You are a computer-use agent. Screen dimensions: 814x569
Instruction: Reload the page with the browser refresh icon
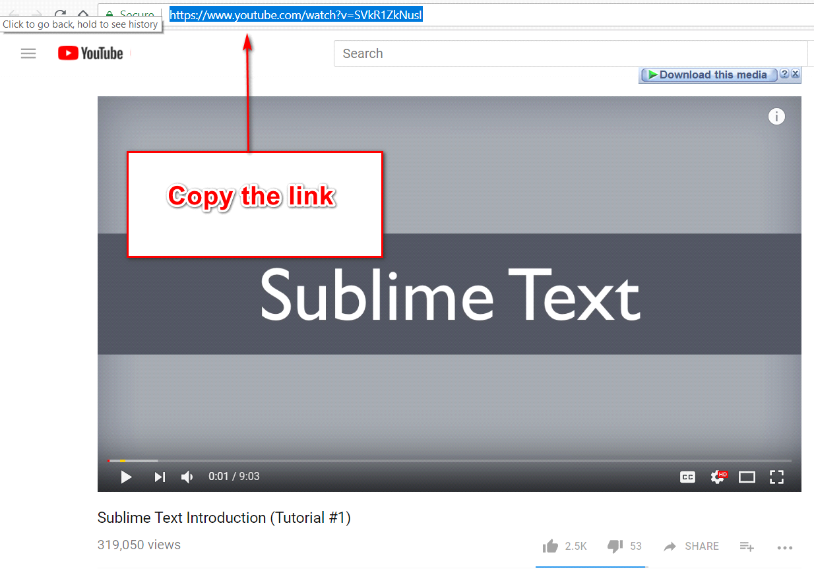60,14
